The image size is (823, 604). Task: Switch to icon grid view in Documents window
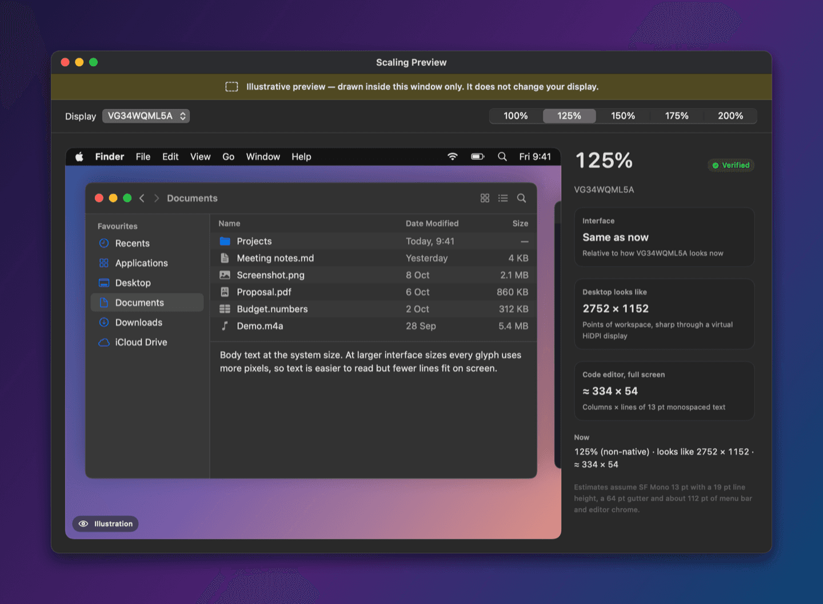click(485, 198)
